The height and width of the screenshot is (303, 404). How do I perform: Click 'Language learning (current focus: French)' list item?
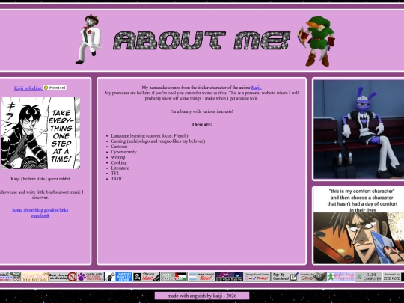150,135
